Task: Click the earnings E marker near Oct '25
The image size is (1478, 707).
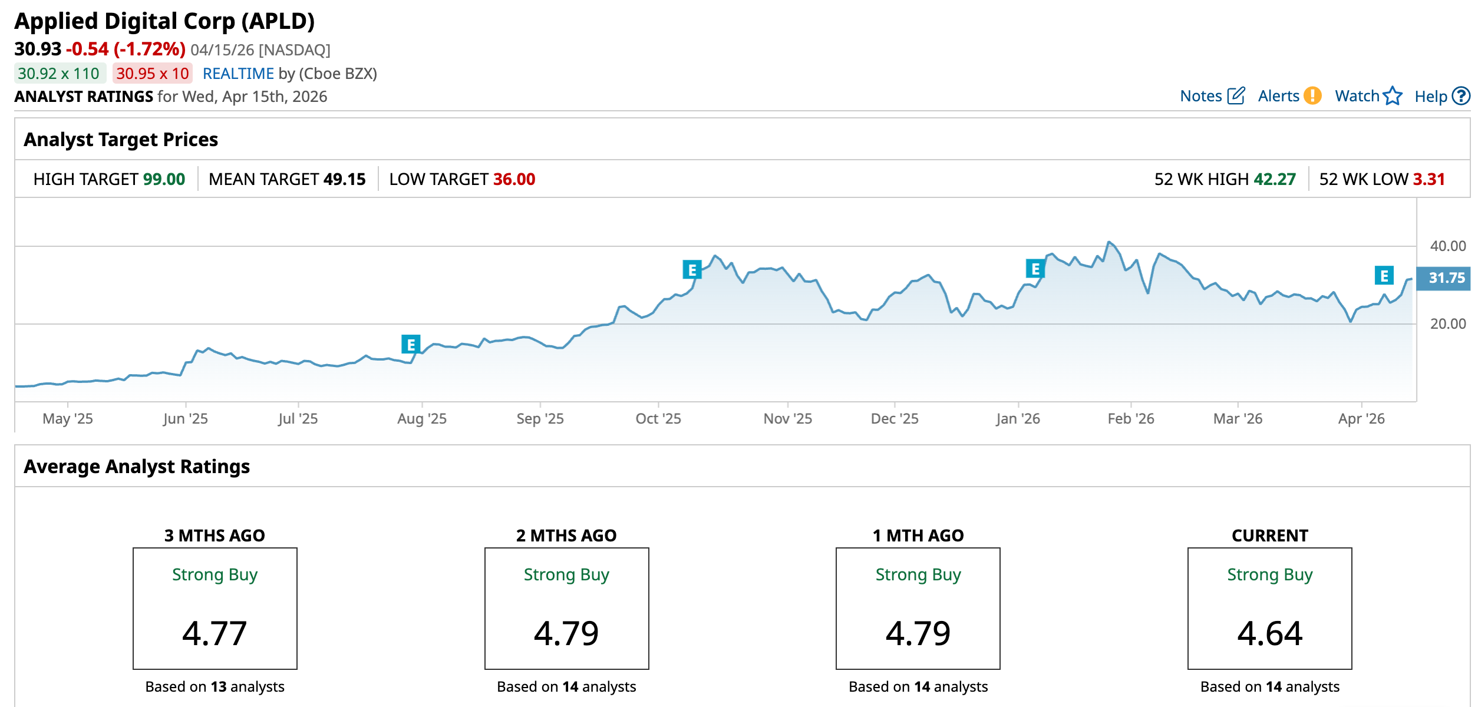Action: click(692, 270)
